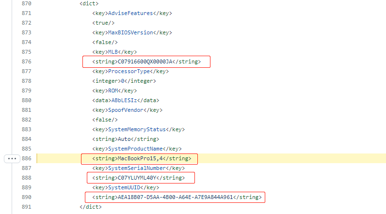Click the SystemProductName key text

click(x=135, y=149)
